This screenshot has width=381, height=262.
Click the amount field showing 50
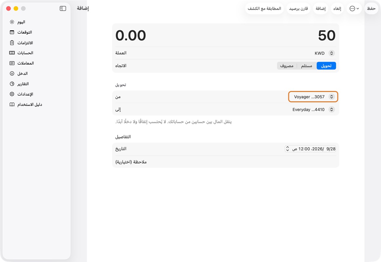click(x=326, y=35)
